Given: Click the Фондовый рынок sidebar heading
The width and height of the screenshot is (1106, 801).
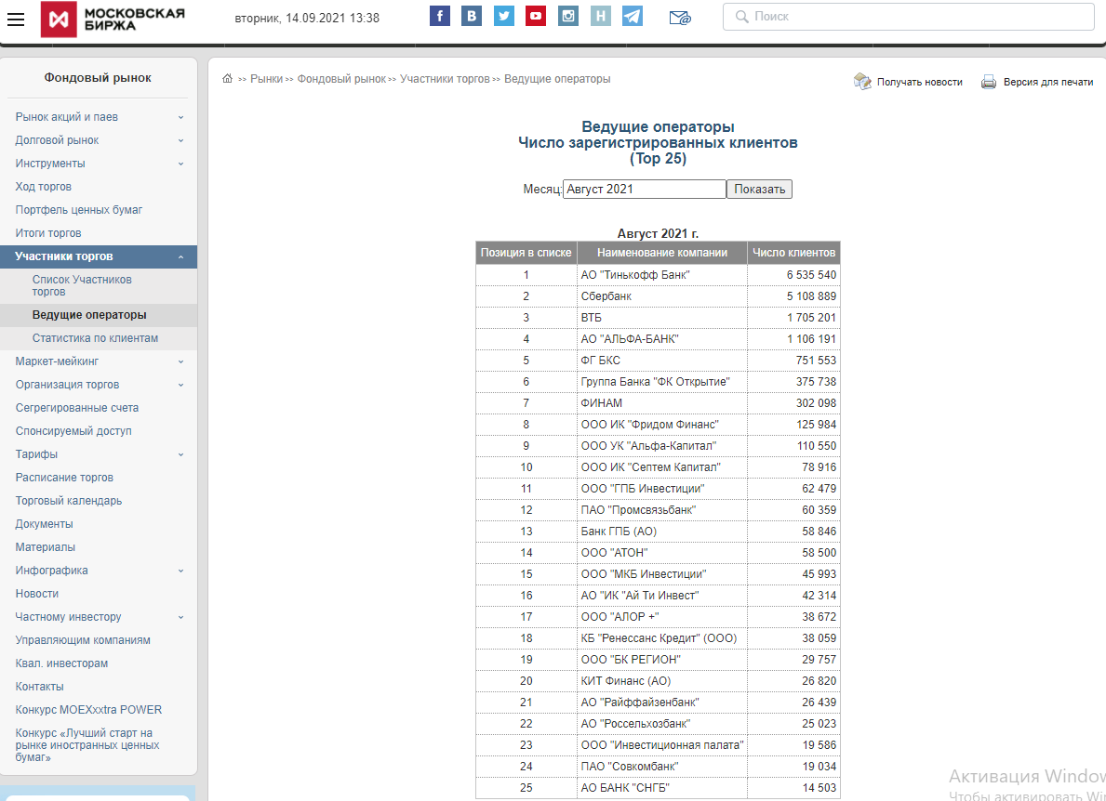Looking at the screenshot, I should coord(98,78).
